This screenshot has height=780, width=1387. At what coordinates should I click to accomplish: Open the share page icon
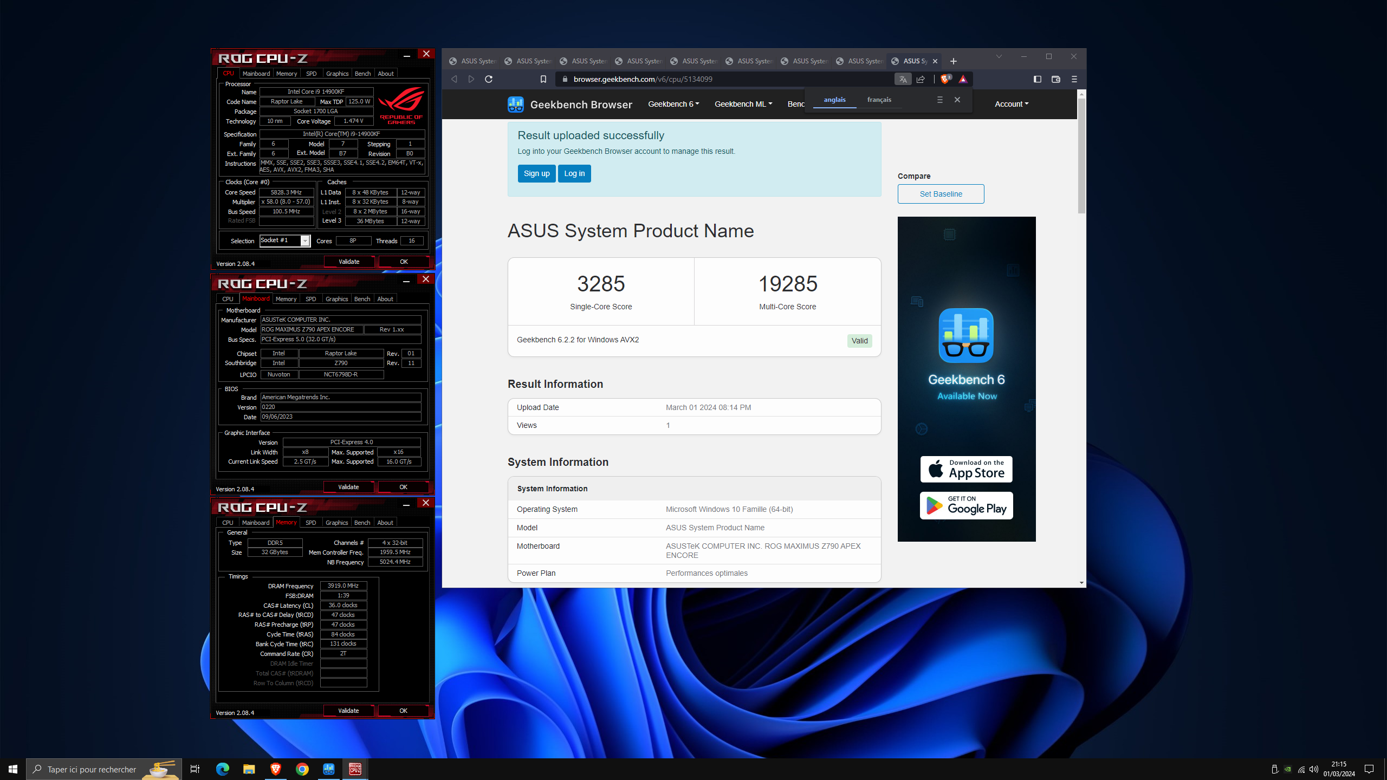point(921,79)
